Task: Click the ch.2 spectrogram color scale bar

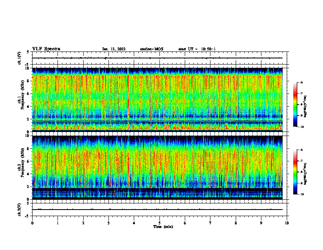Action: click(x=295, y=172)
